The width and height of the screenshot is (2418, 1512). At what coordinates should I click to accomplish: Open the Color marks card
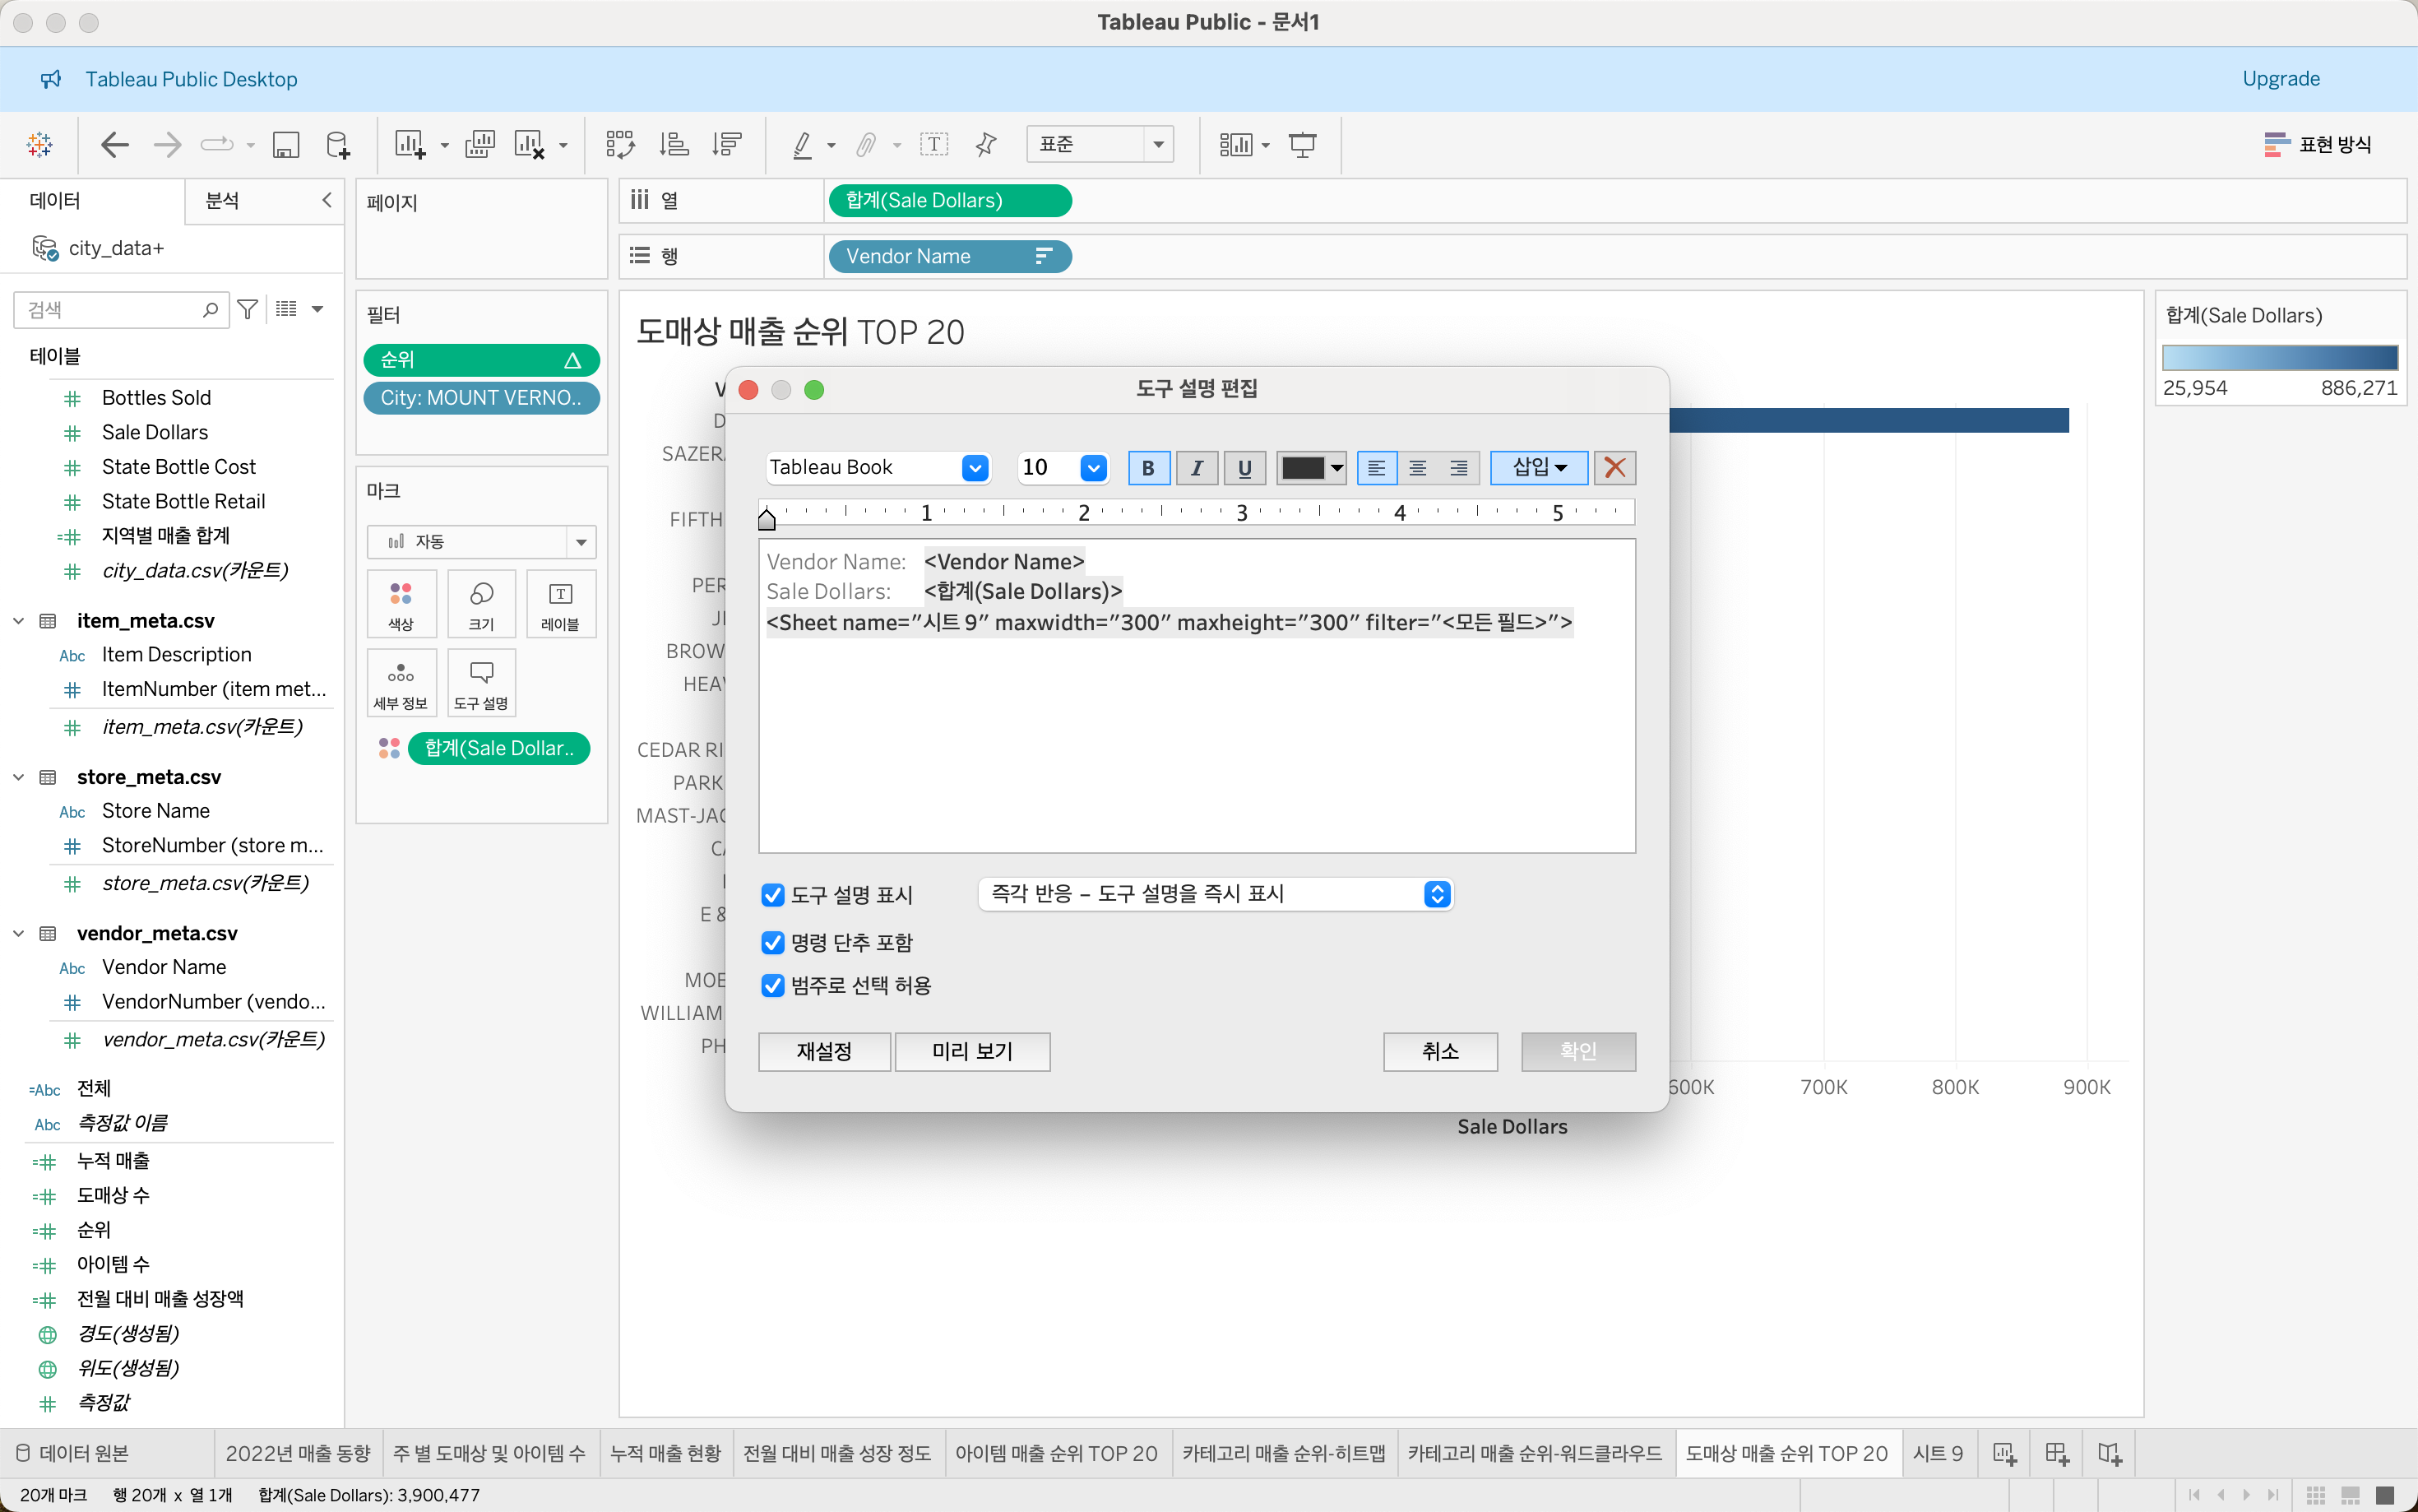point(401,603)
